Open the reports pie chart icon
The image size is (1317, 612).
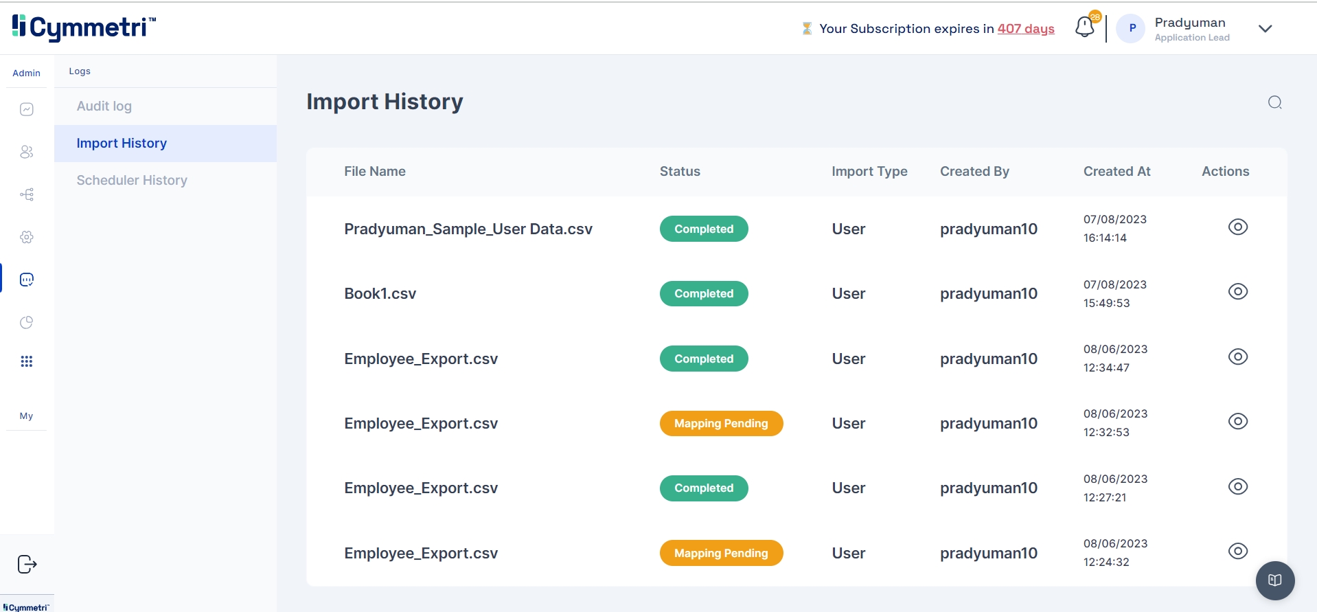(27, 322)
